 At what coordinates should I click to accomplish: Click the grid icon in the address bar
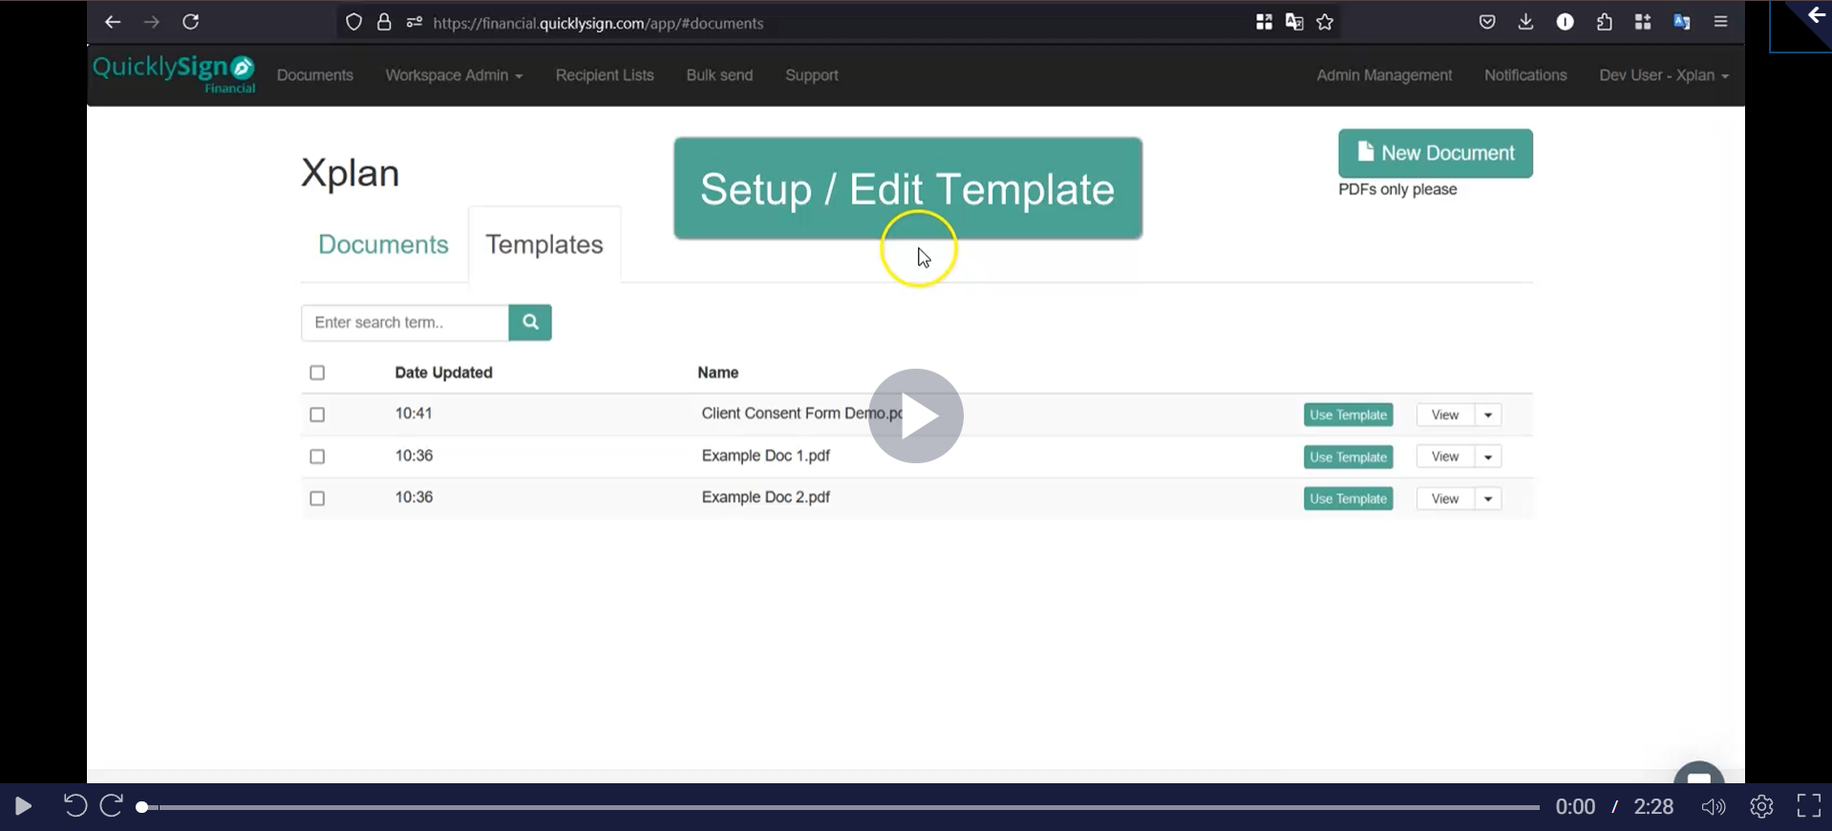tap(1264, 22)
